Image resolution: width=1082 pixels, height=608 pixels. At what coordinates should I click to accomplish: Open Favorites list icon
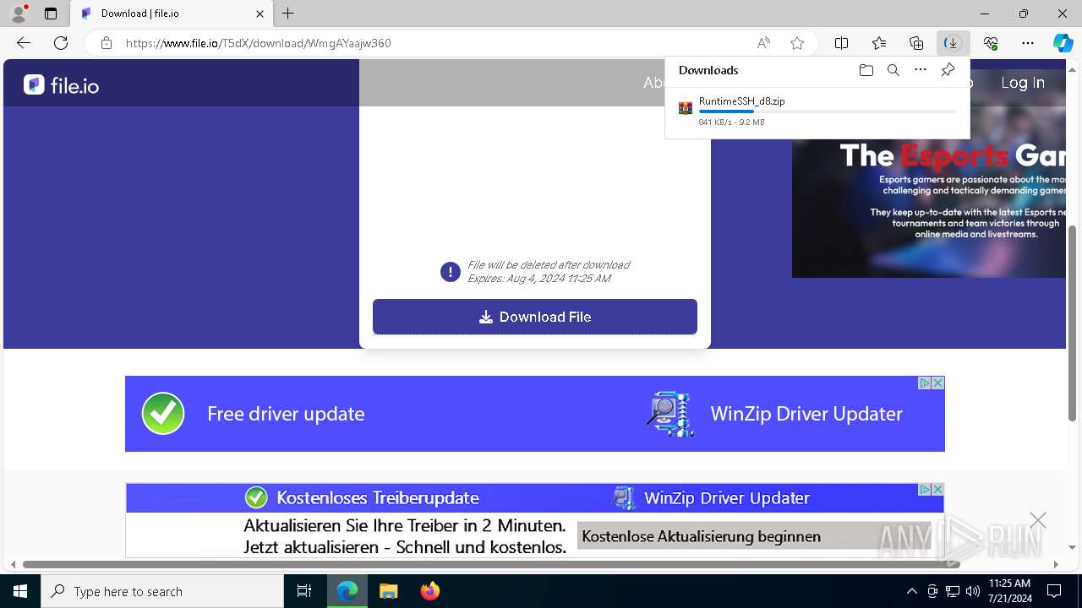tap(879, 43)
